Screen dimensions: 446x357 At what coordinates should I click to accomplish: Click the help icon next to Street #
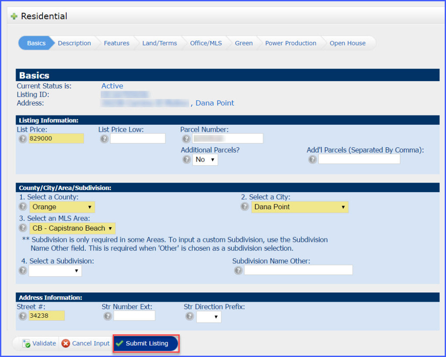point(23,316)
